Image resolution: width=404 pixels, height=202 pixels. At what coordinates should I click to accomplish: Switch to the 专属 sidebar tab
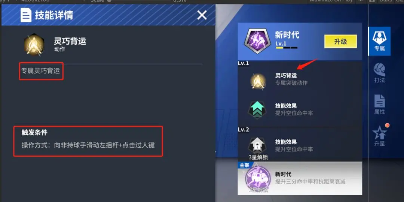[x=379, y=41]
